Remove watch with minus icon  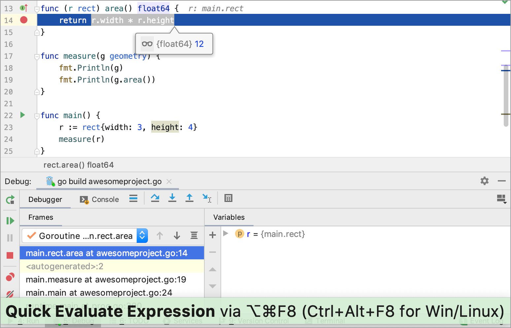point(213,252)
